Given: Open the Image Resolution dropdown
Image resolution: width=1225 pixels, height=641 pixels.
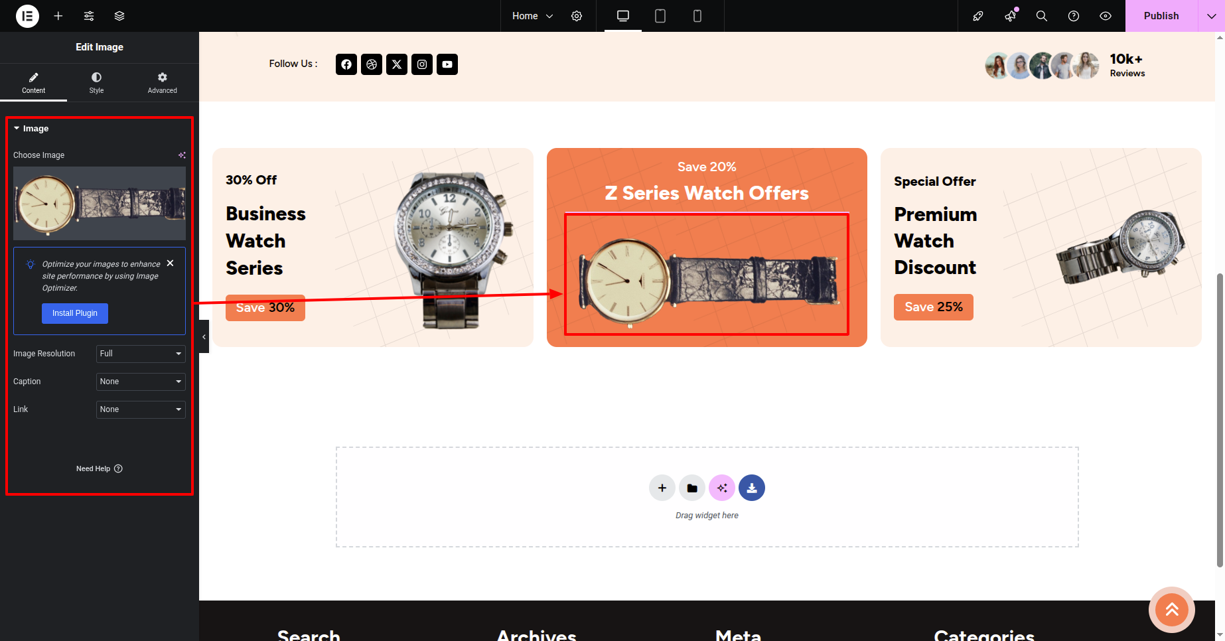Looking at the screenshot, I should point(141,354).
